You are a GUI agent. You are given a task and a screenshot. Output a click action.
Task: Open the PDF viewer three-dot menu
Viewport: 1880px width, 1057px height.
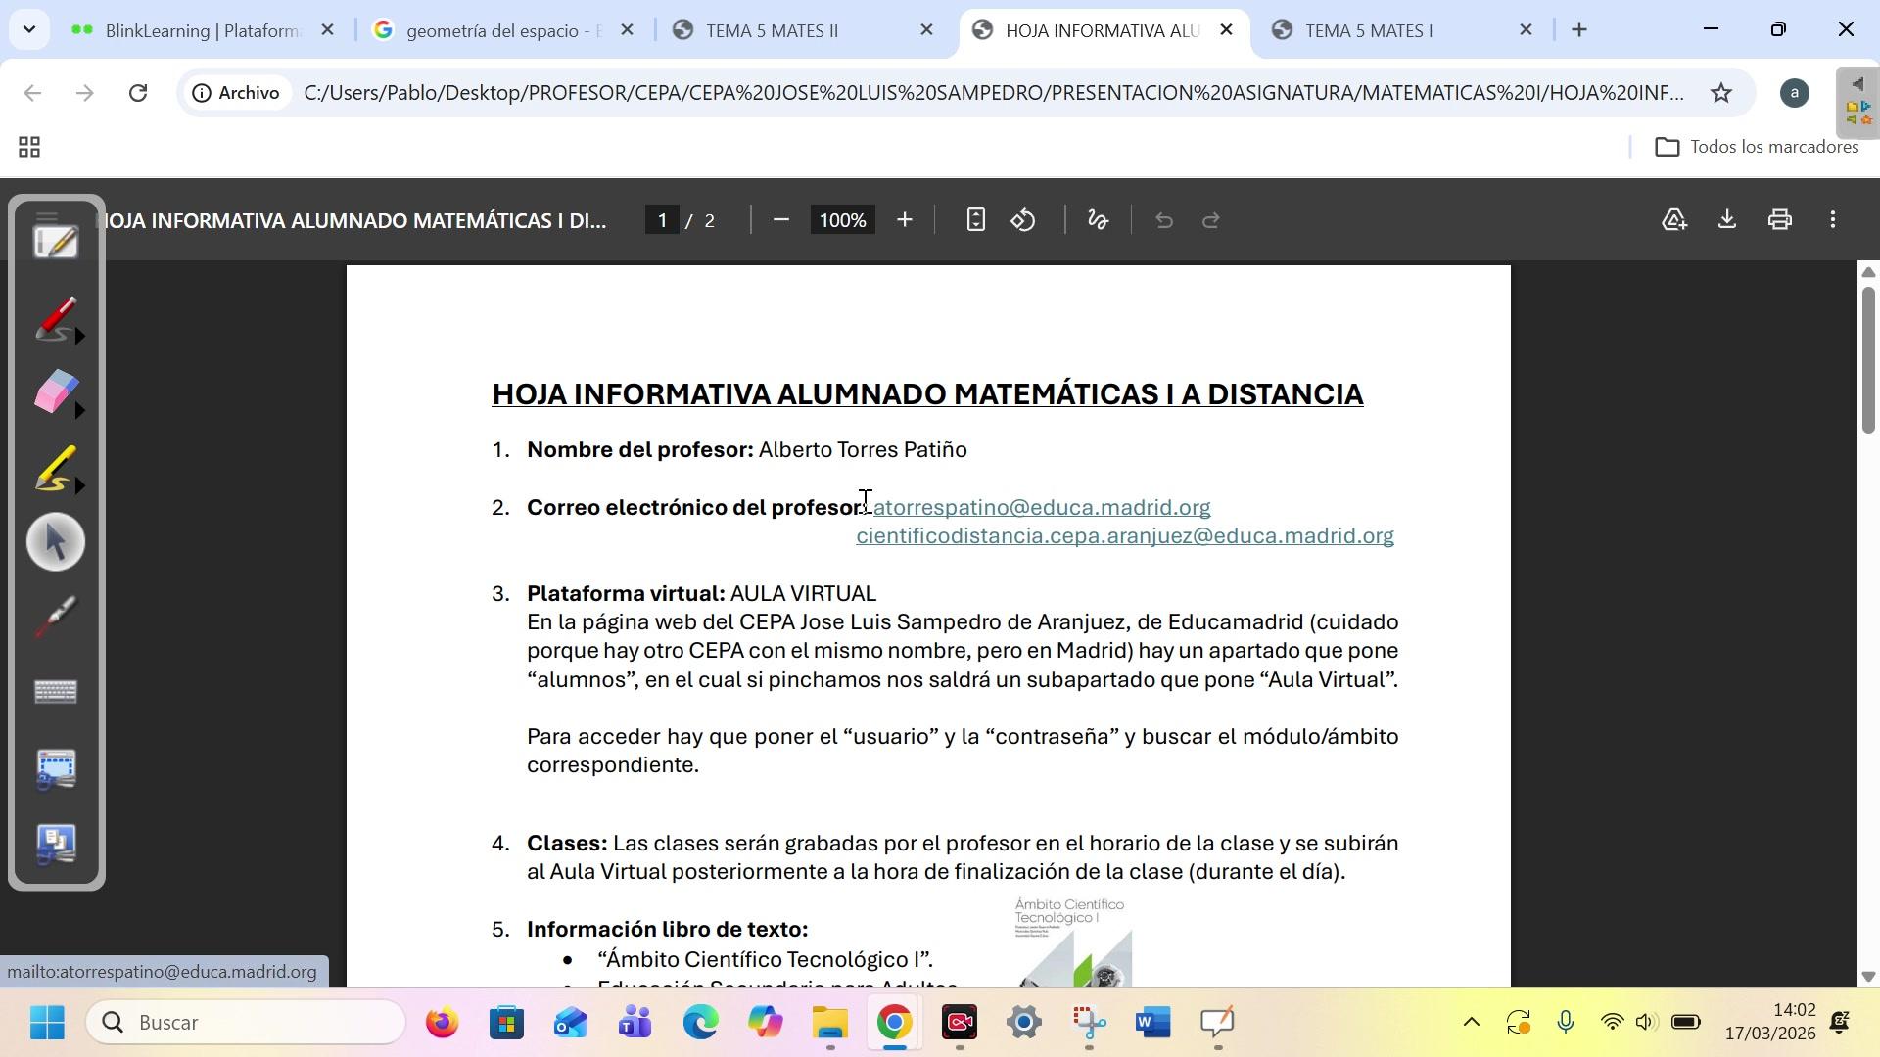(1833, 220)
